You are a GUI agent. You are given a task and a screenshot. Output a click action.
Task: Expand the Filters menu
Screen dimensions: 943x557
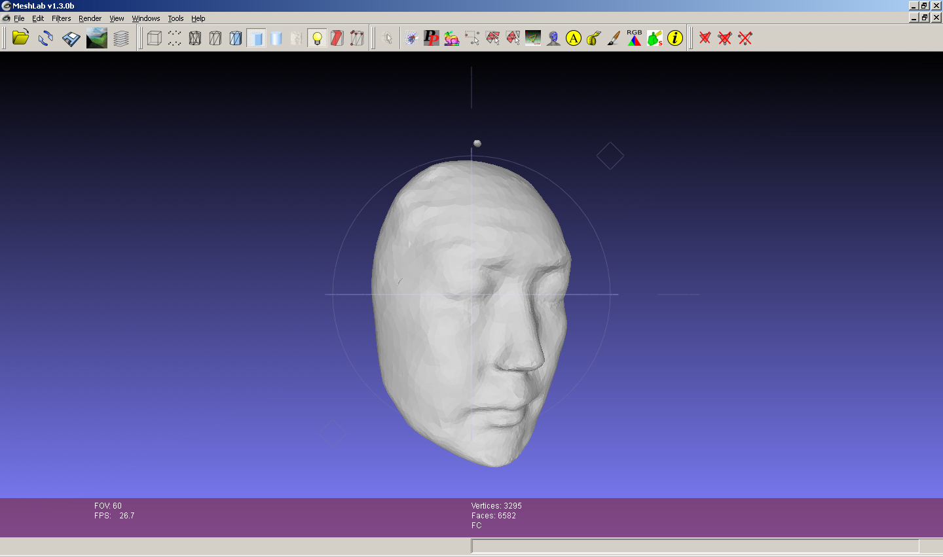[x=61, y=18]
